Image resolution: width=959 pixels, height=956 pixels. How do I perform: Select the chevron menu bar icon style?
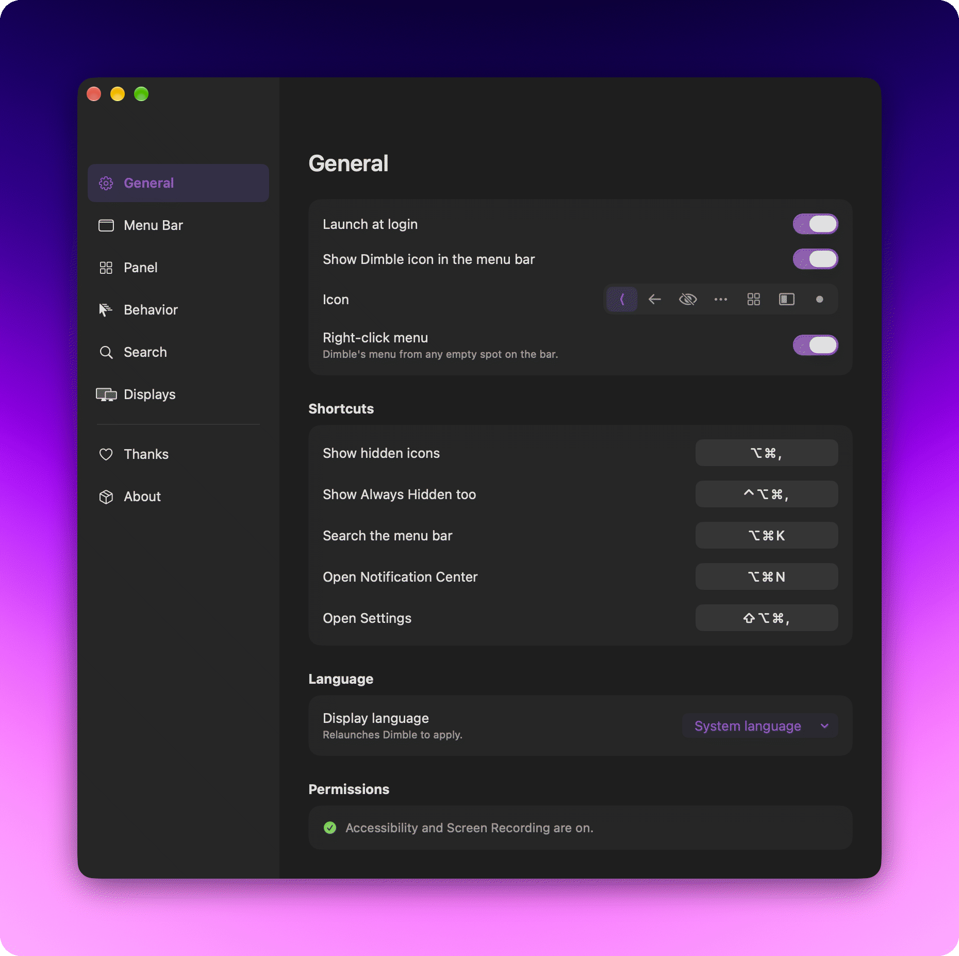(622, 299)
